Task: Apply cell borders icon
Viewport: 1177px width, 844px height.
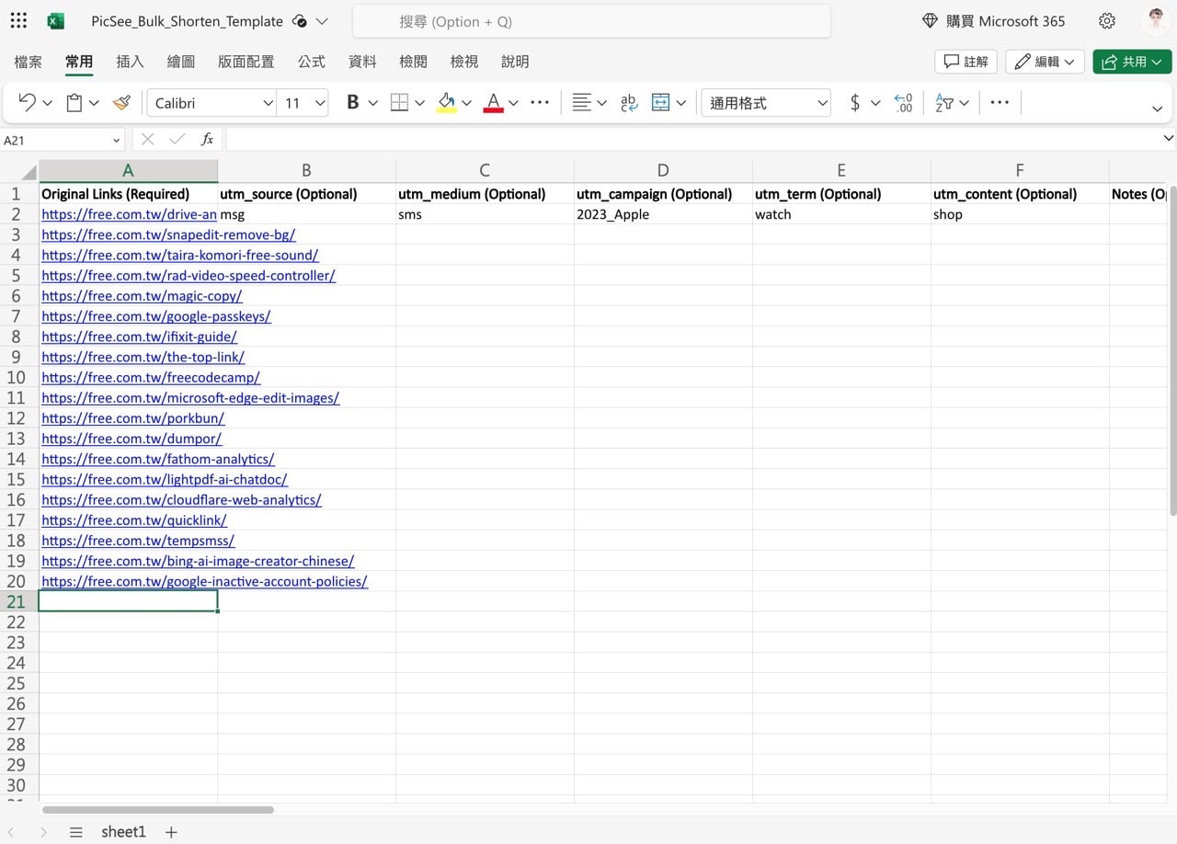Action: click(399, 103)
